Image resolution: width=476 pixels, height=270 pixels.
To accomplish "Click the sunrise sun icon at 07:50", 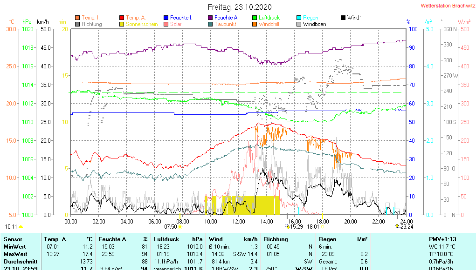I will pyautogui.click(x=180, y=227).
